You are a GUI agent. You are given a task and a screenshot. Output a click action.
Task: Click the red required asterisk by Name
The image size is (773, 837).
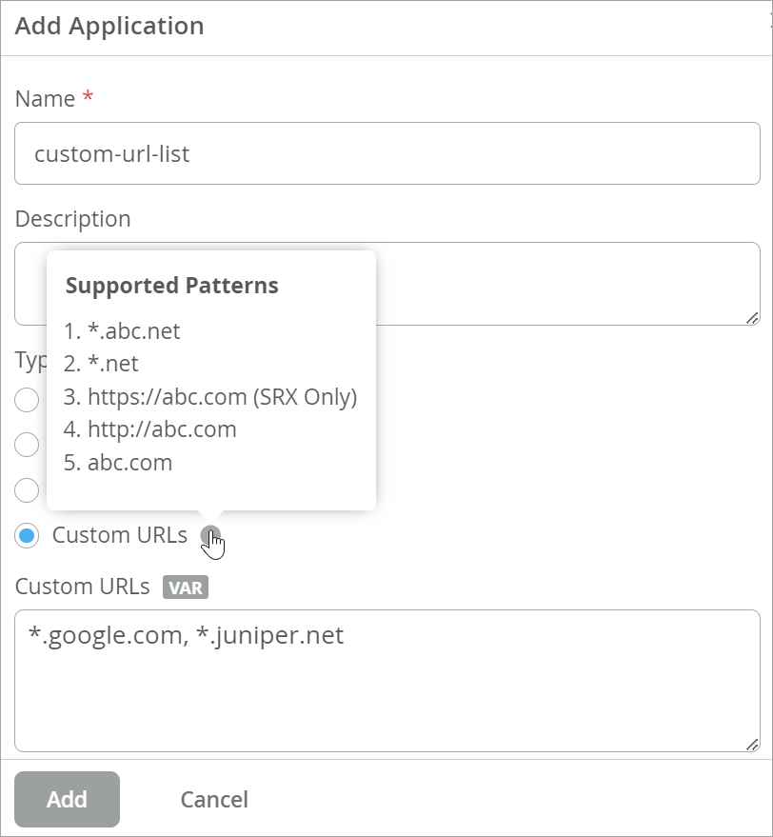(88, 99)
